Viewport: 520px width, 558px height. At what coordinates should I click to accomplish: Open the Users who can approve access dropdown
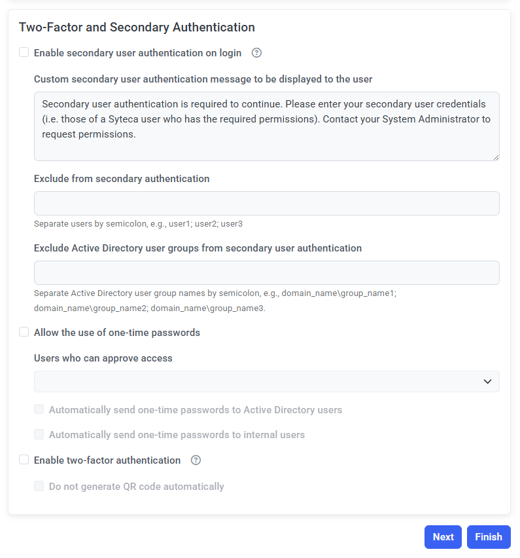coord(262,381)
